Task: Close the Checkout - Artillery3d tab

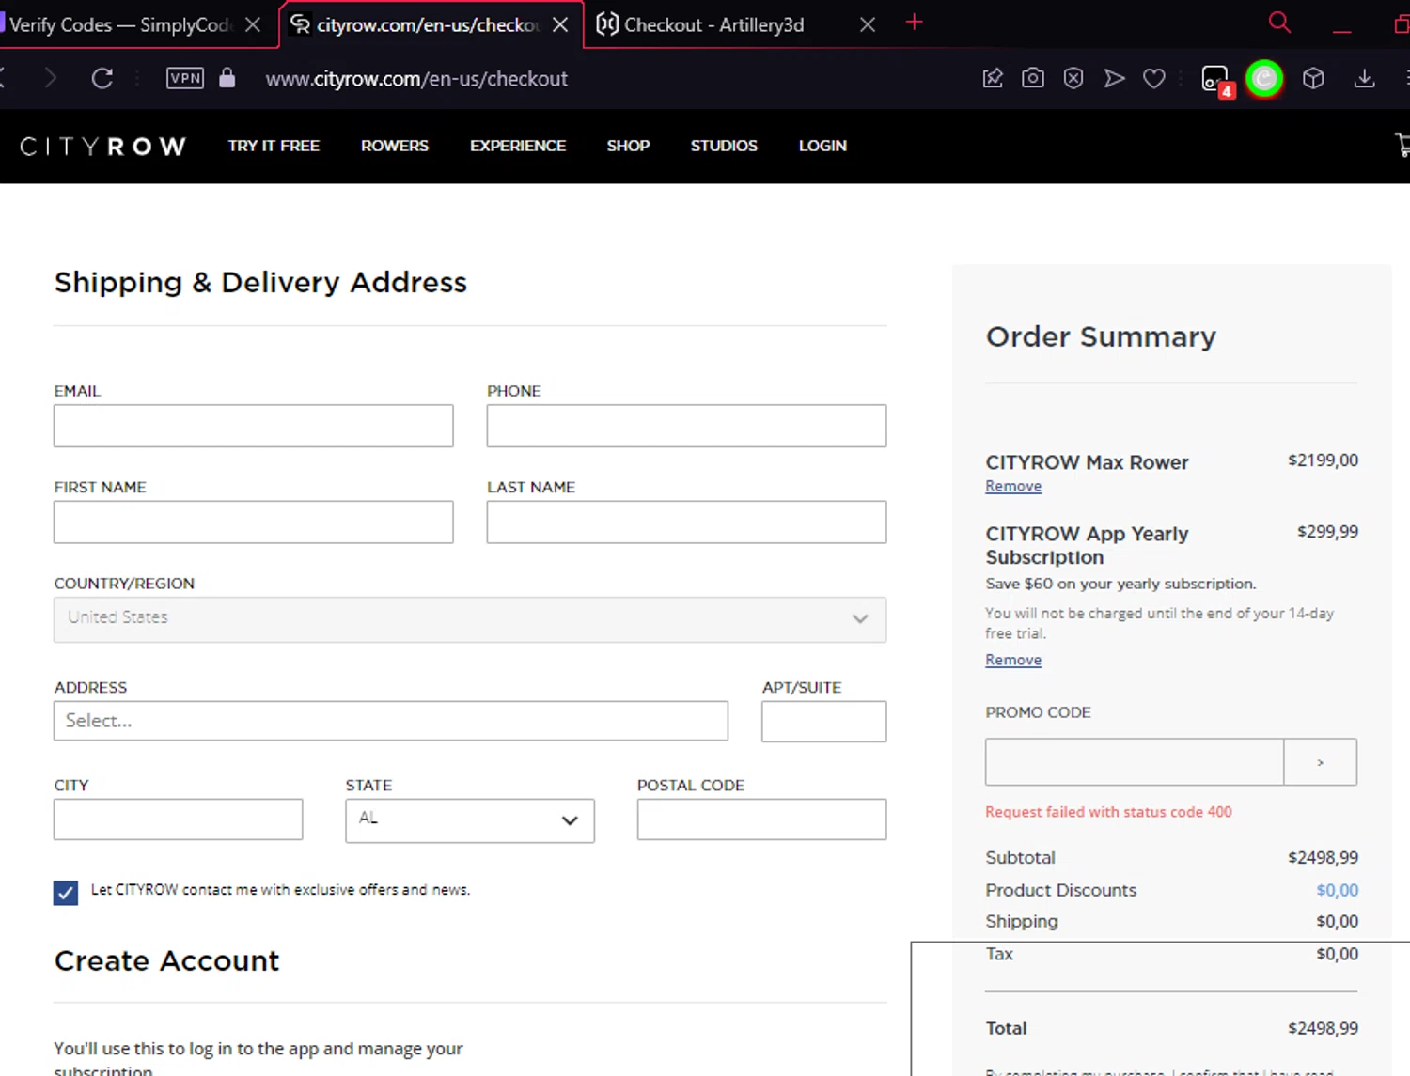Action: click(868, 24)
